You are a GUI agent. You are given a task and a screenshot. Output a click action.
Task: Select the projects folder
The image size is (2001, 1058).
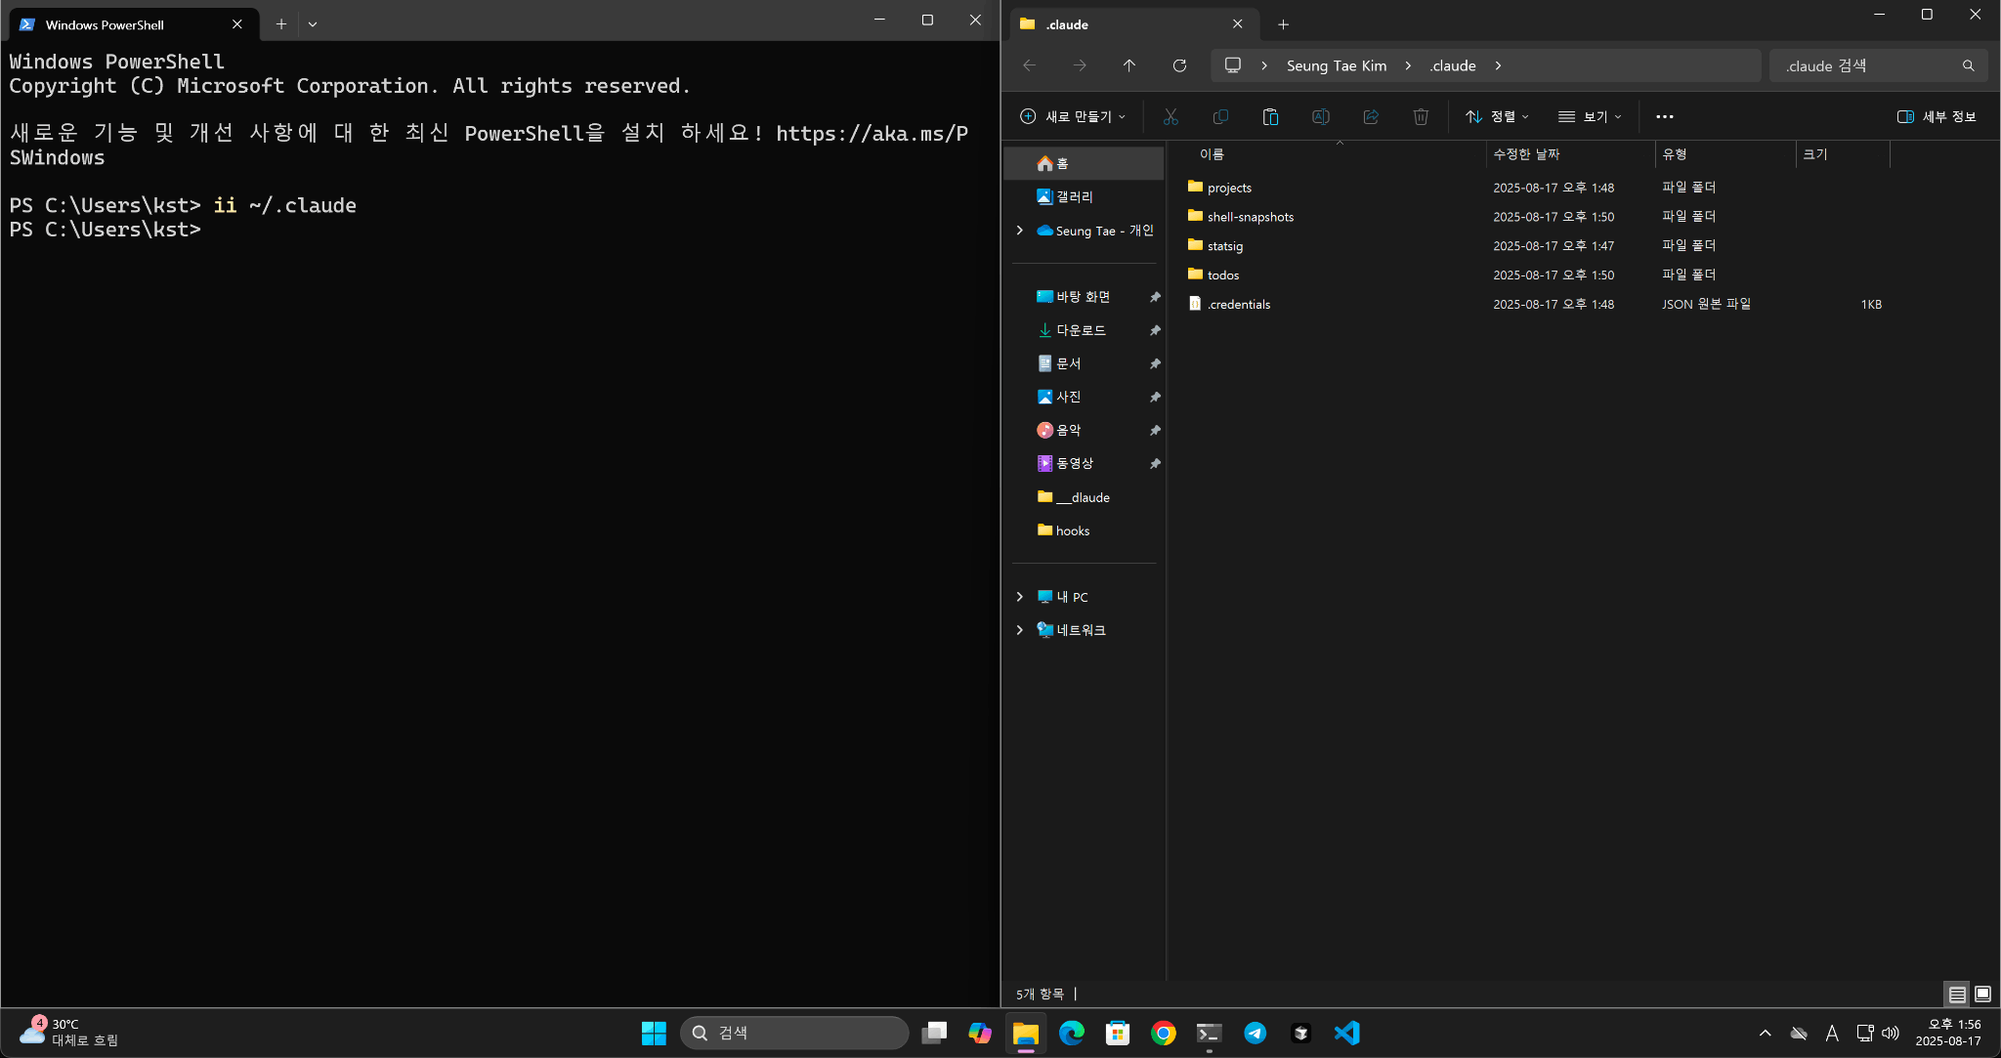(1229, 188)
